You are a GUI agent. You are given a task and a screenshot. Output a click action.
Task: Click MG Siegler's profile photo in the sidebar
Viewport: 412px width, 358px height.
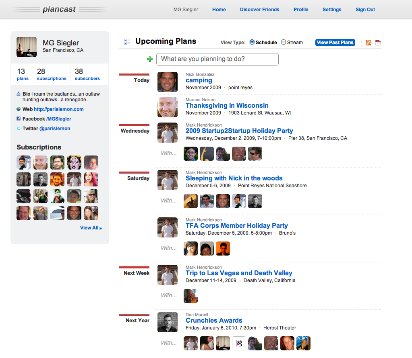27,47
